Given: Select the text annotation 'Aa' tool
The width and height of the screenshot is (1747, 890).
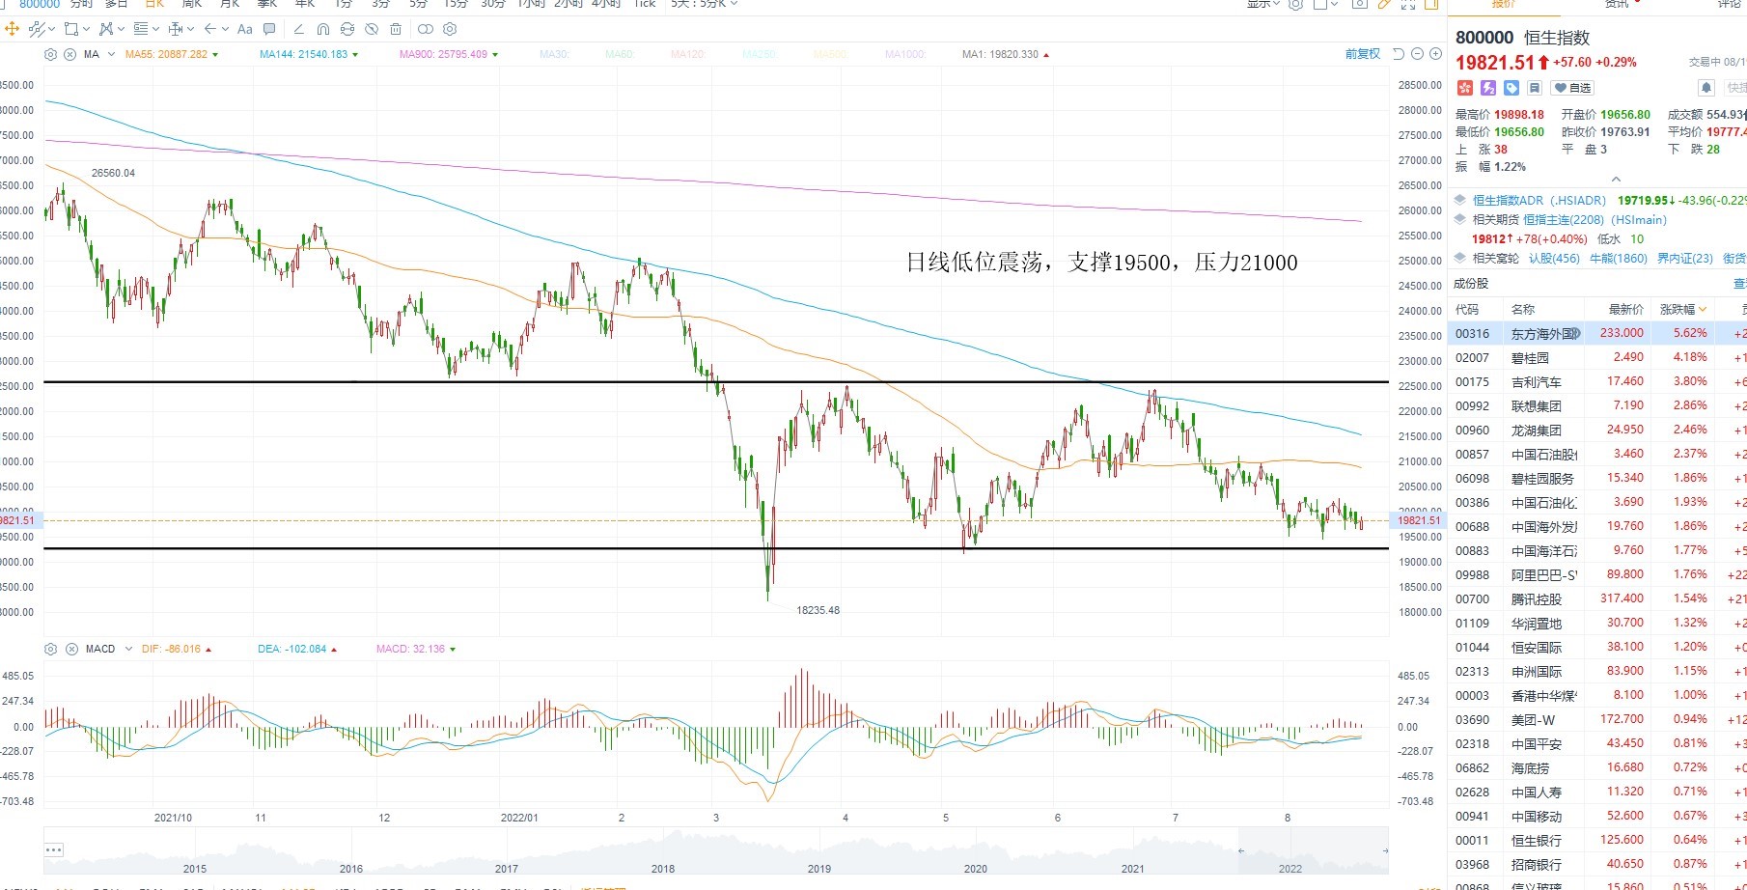Looking at the screenshot, I should pos(244,29).
